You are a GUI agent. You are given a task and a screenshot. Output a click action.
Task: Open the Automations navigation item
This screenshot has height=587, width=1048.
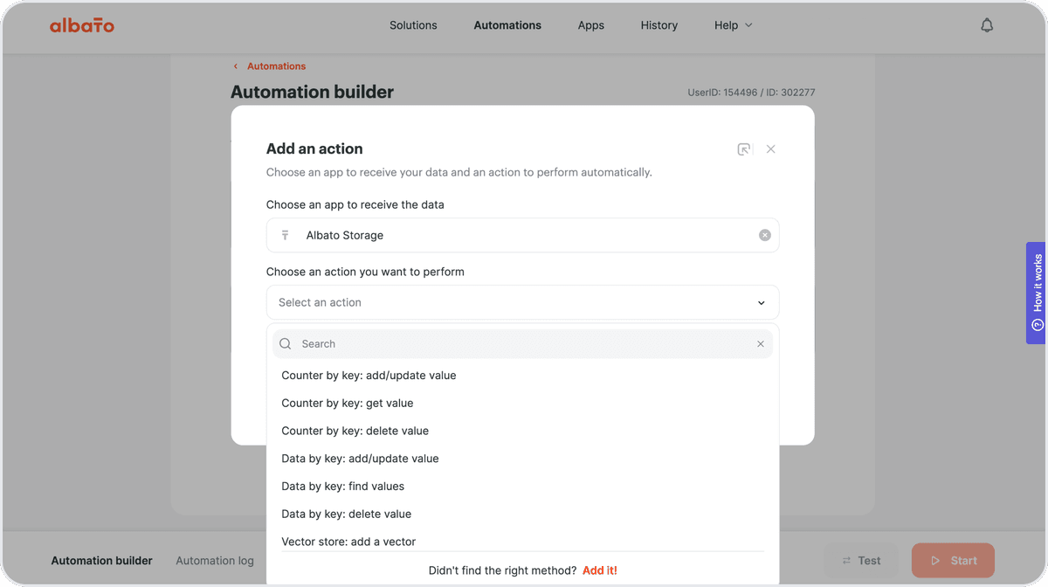click(x=507, y=25)
